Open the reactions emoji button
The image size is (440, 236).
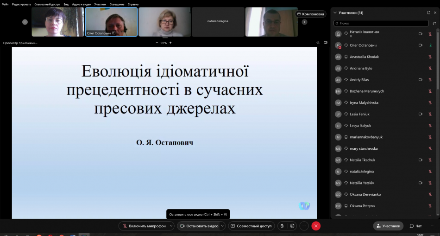(292, 226)
